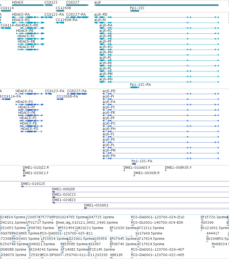Select BAC end DME1-003I08.R
Viewport: 229px width, 259px height.
[147, 173]
